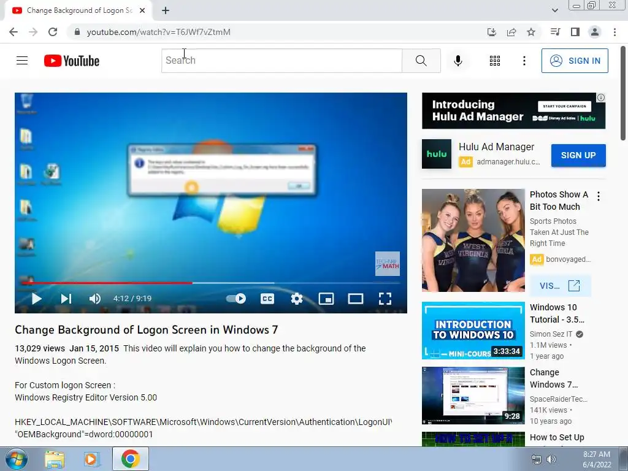Viewport: 628px width, 471px height.
Task: Expand the tab search chevron
Action: click(554, 10)
